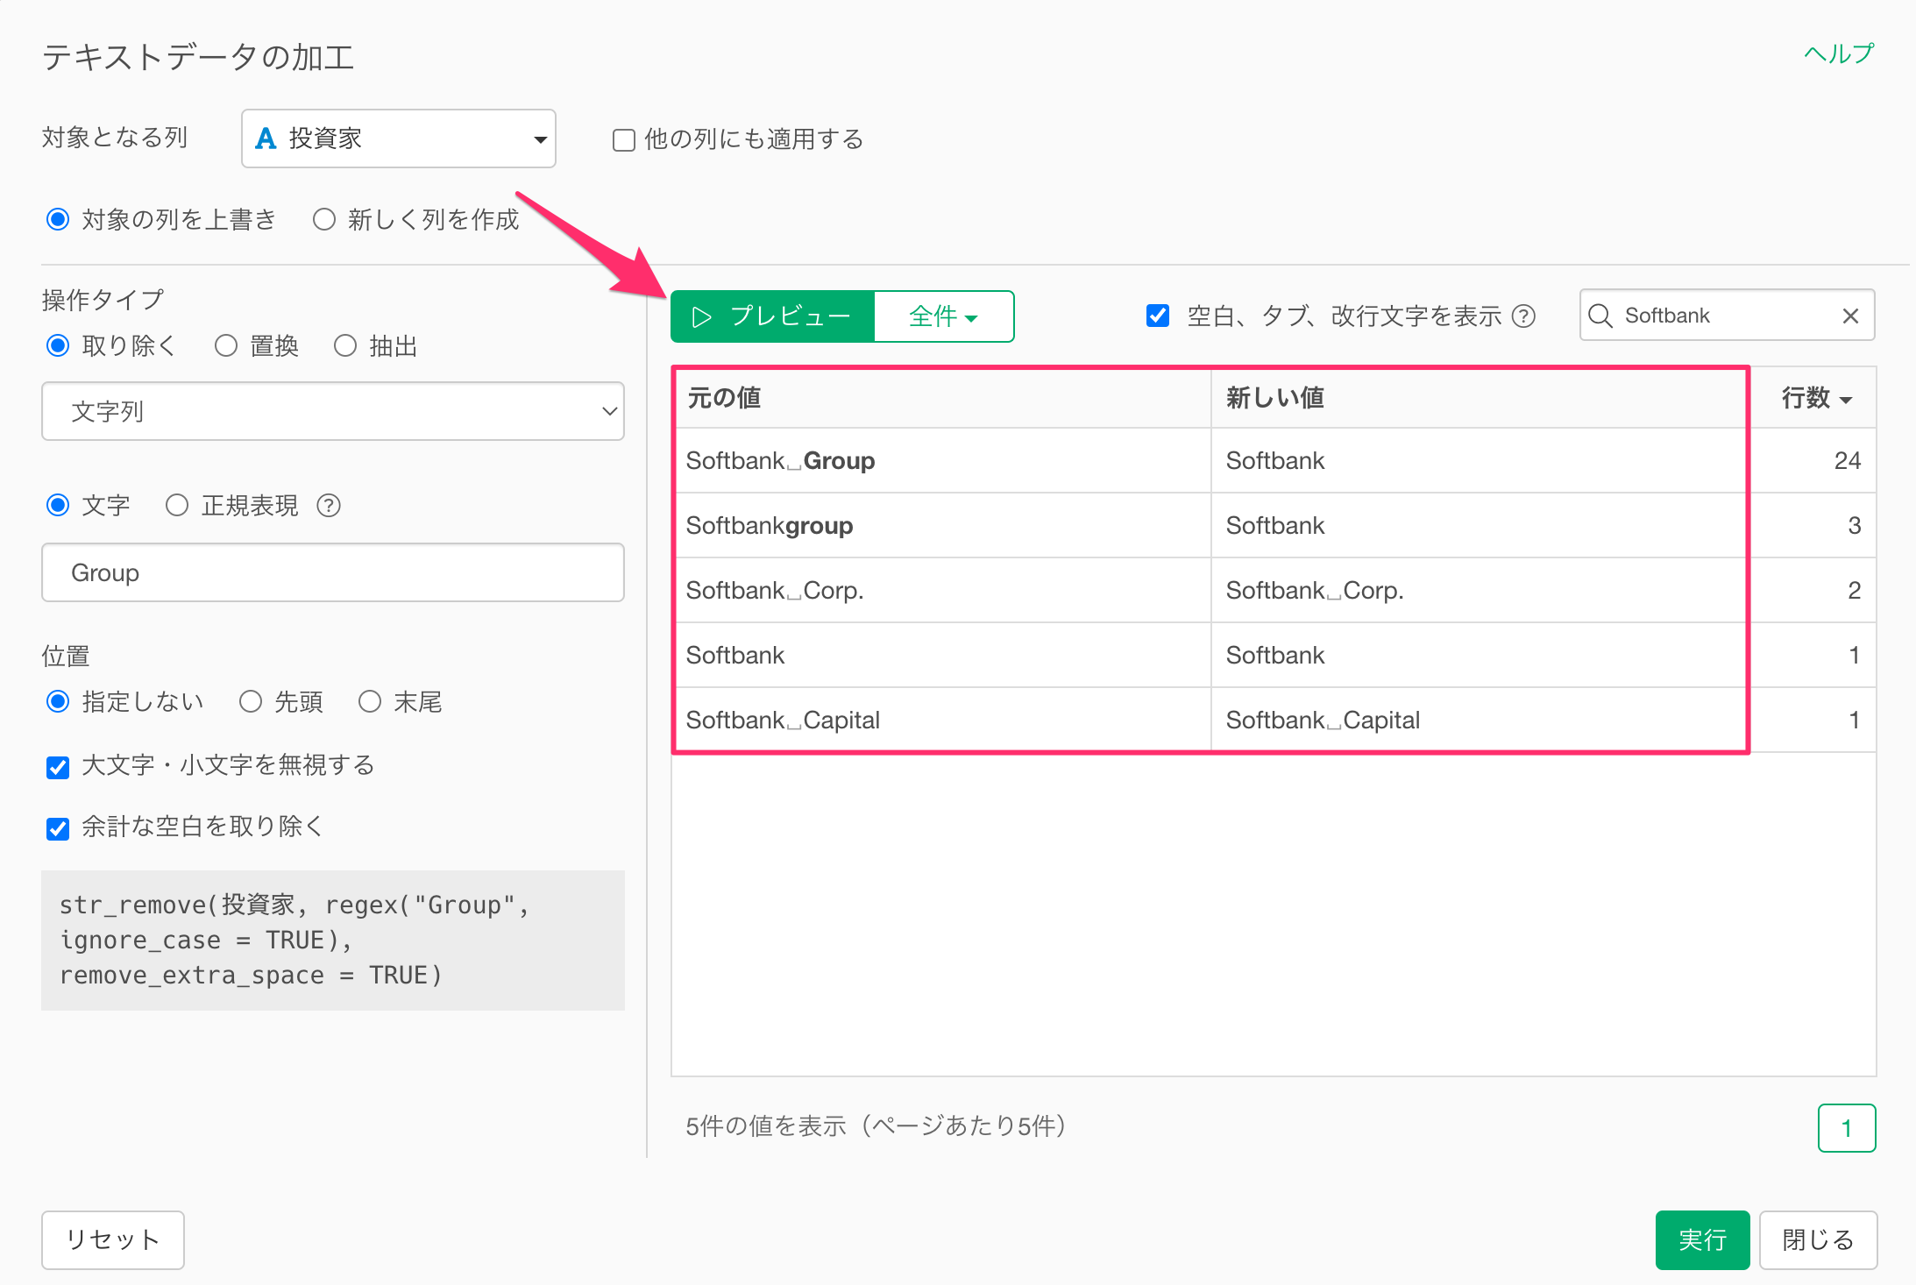This screenshot has width=1916, height=1285.
Task: Select the Softbankgroup original value cell
Action: [x=941, y=525]
